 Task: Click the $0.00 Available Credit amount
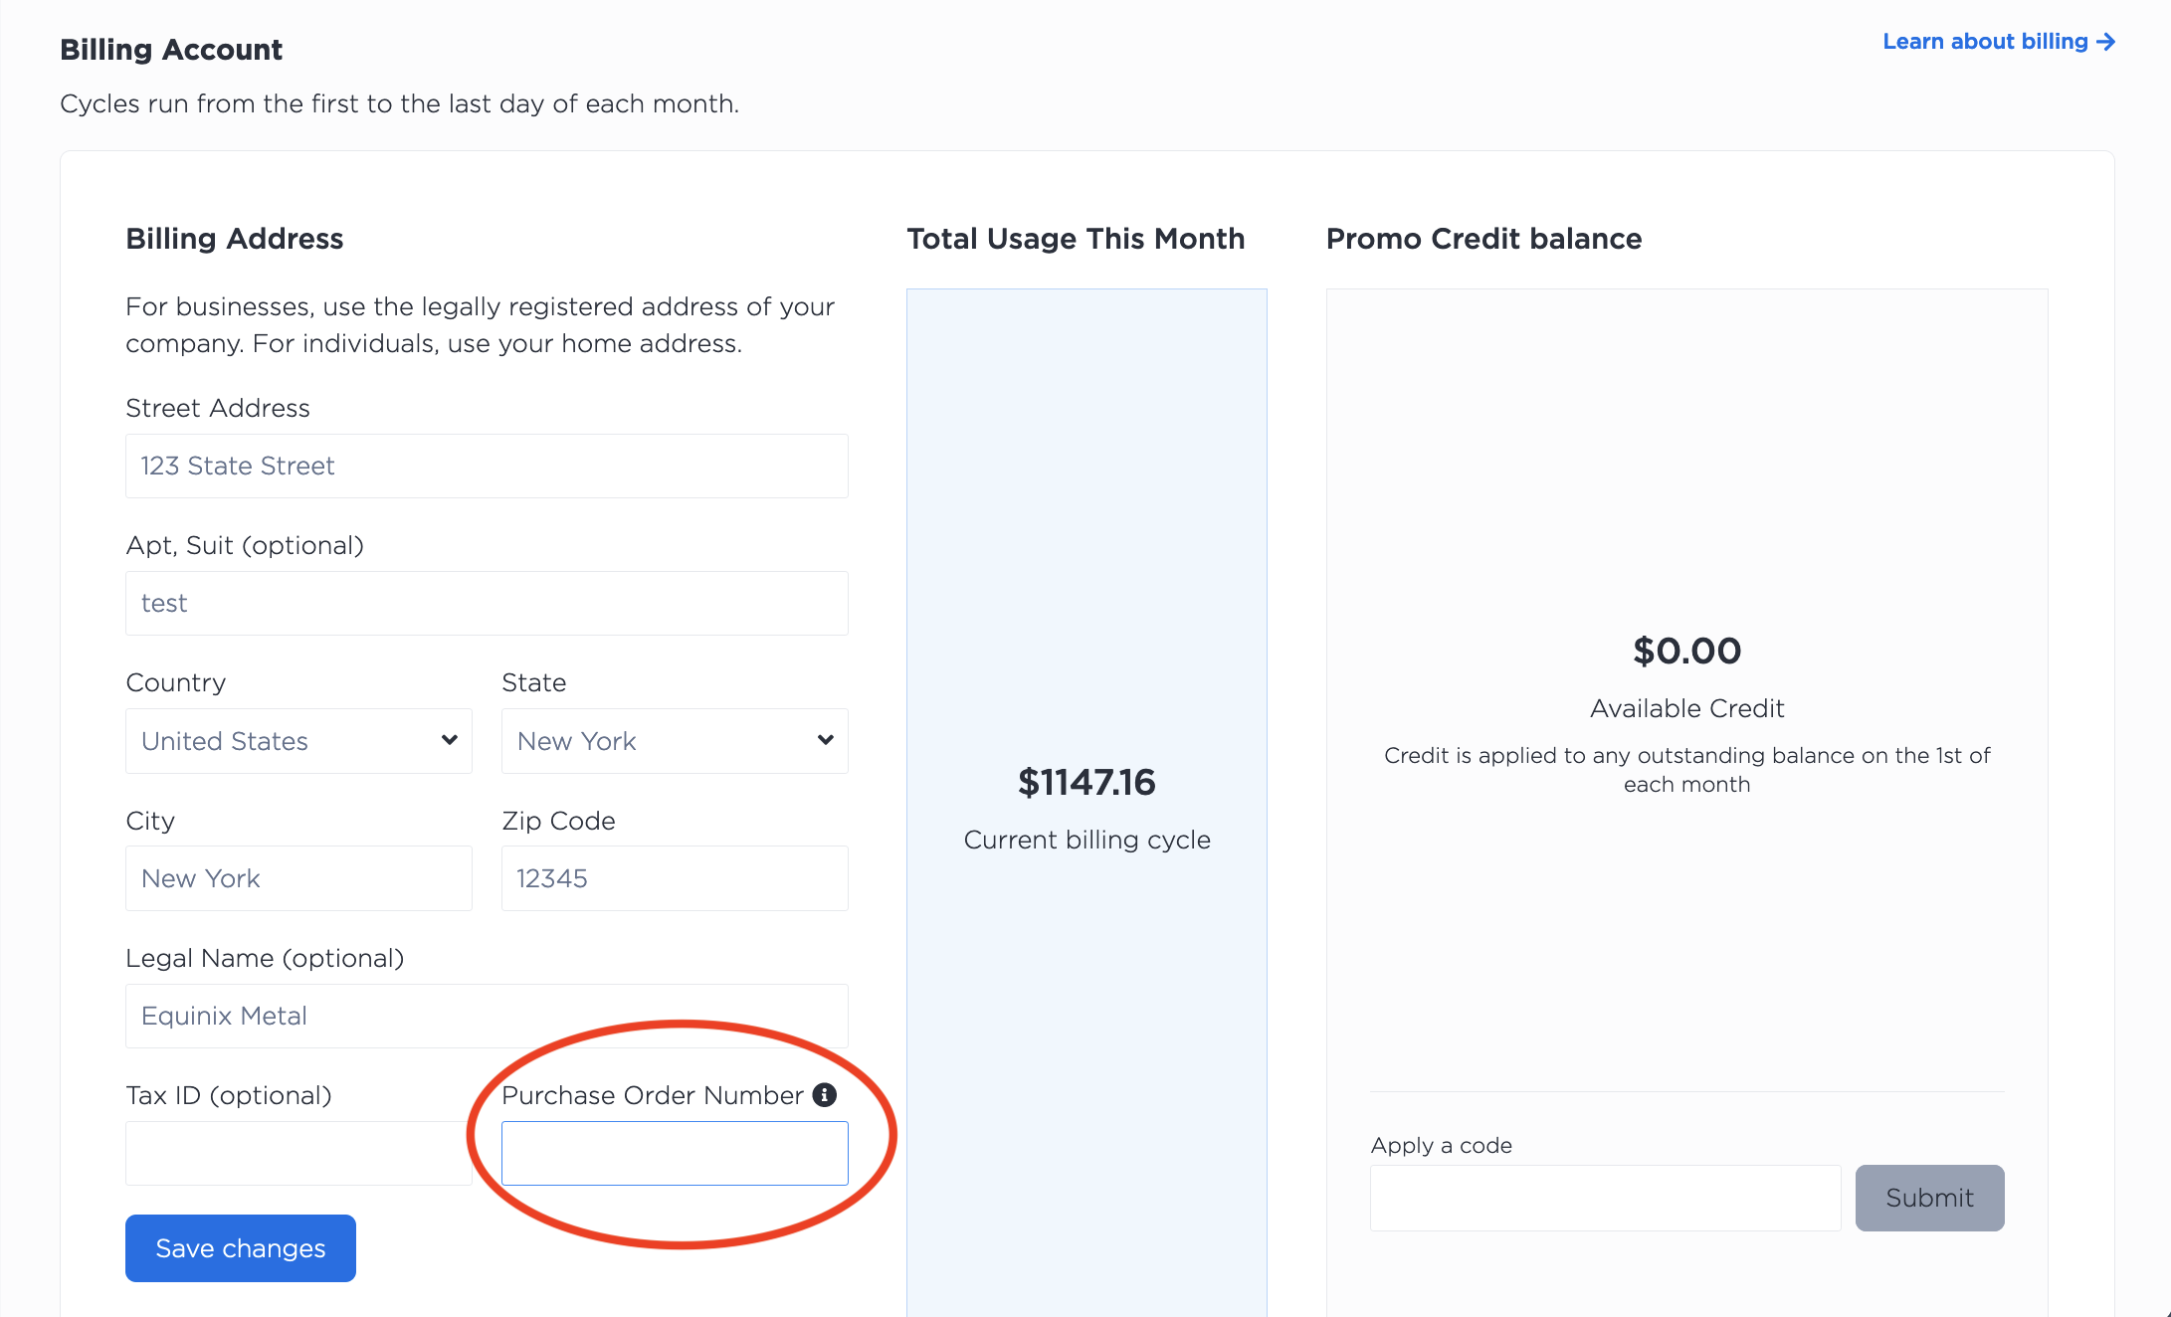click(1686, 652)
